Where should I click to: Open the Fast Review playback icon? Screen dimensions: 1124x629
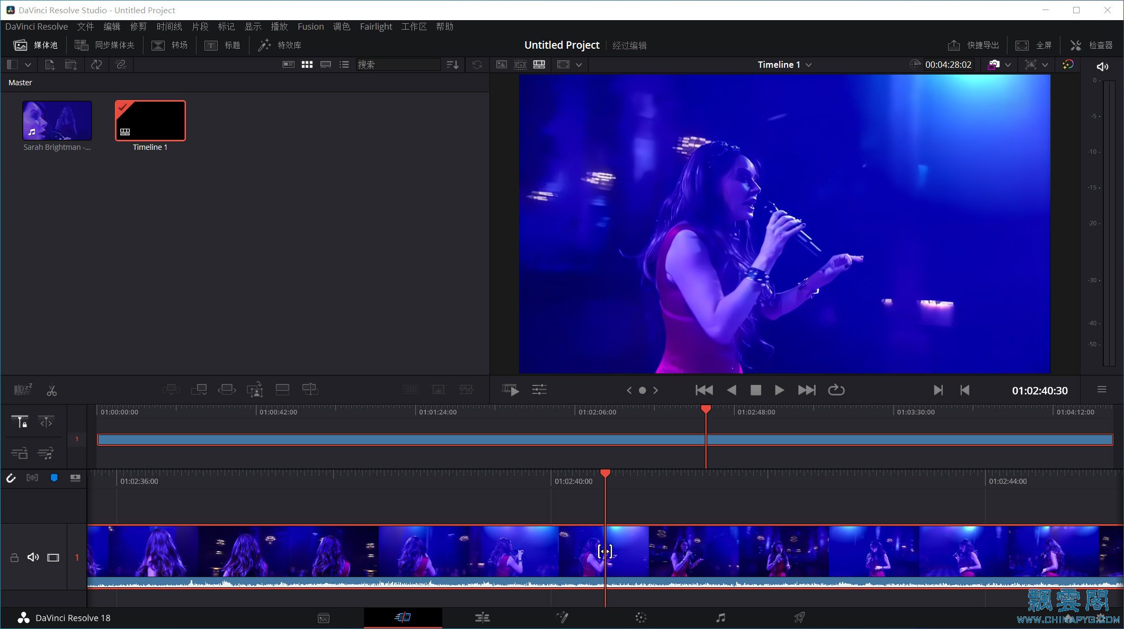click(x=510, y=390)
